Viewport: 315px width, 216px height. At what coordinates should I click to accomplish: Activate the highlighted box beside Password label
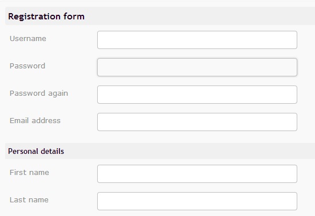pos(197,67)
